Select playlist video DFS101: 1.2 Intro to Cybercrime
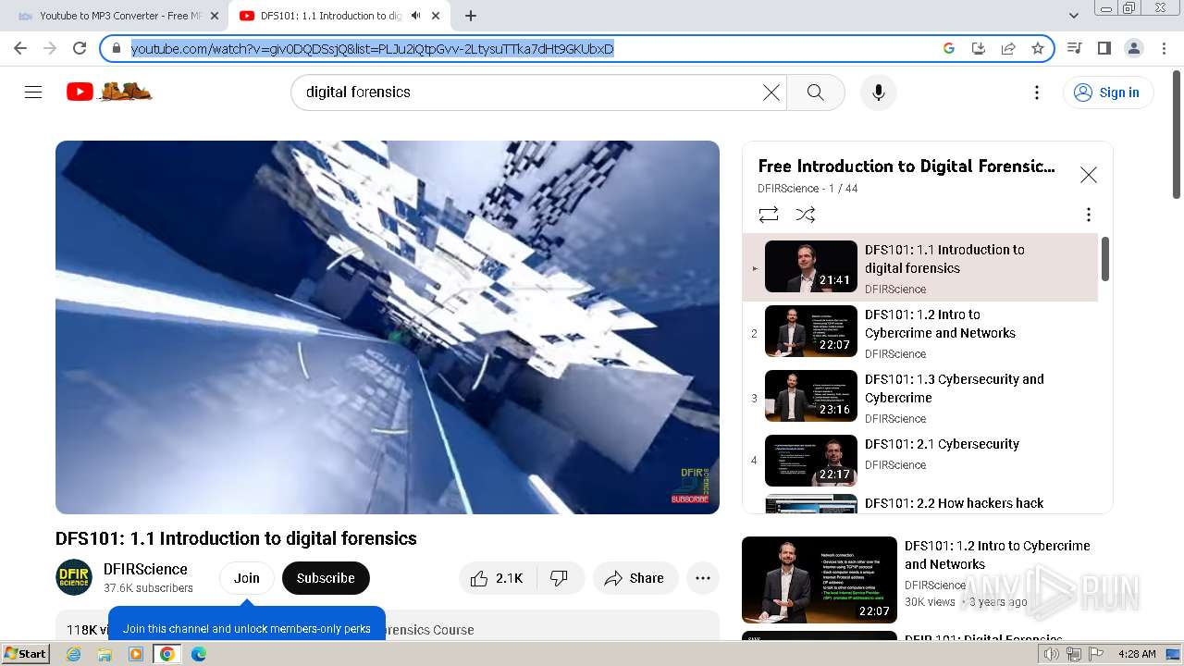 pyautogui.click(x=920, y=333)
